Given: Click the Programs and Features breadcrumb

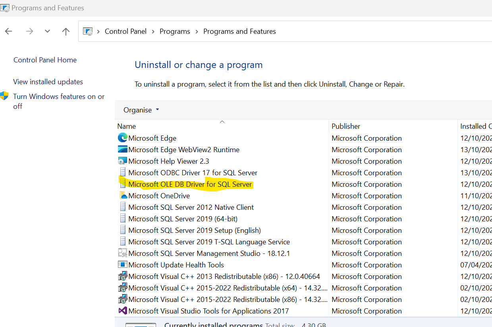Looking at the screenshot, I should coord(239,31).
